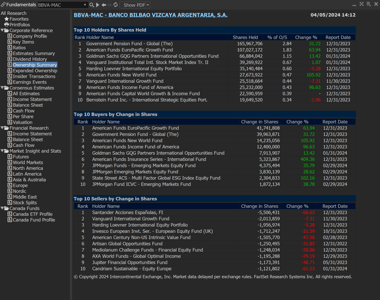This screenshot has width=380, height=300.
Task: Sort Top 10 Holders by Shares Held column
Action: click(x=245, y=38)
